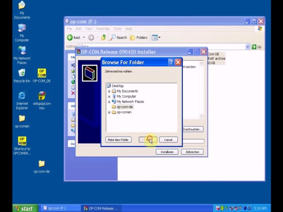Open the Edit menu
This screenshot has width=283, height=212.
[78, 29]
